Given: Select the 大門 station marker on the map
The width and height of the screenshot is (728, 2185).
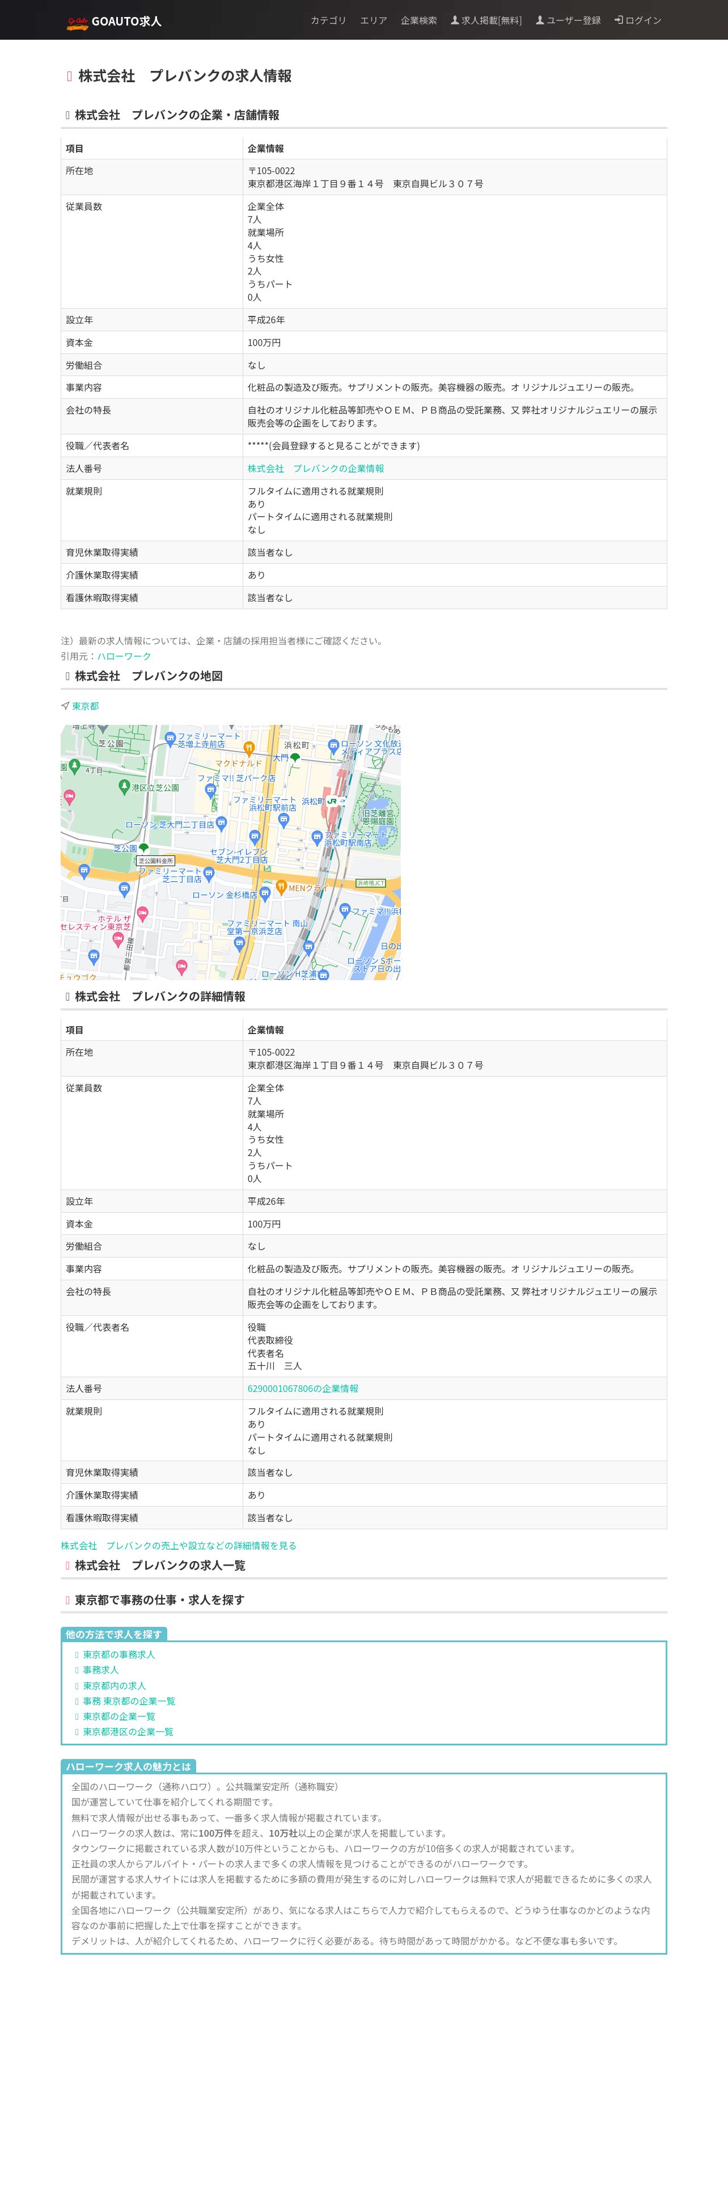Looking at the screenshot, I should 295,757.
